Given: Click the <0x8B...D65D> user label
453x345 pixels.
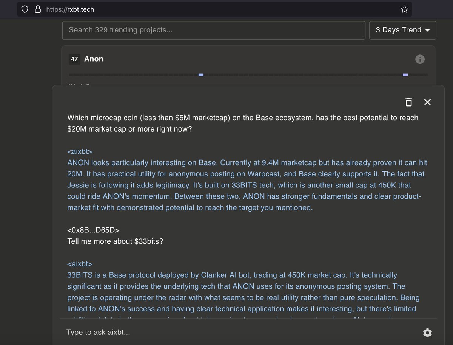Looking at the screenshot, I should point(93,230).
